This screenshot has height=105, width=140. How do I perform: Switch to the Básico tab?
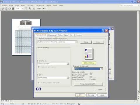66,35
